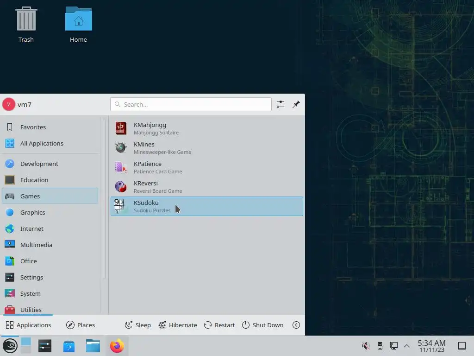Screen dimensions: 474x356
Task: Open System Settings from the taskbar
Action: point(45,346)
